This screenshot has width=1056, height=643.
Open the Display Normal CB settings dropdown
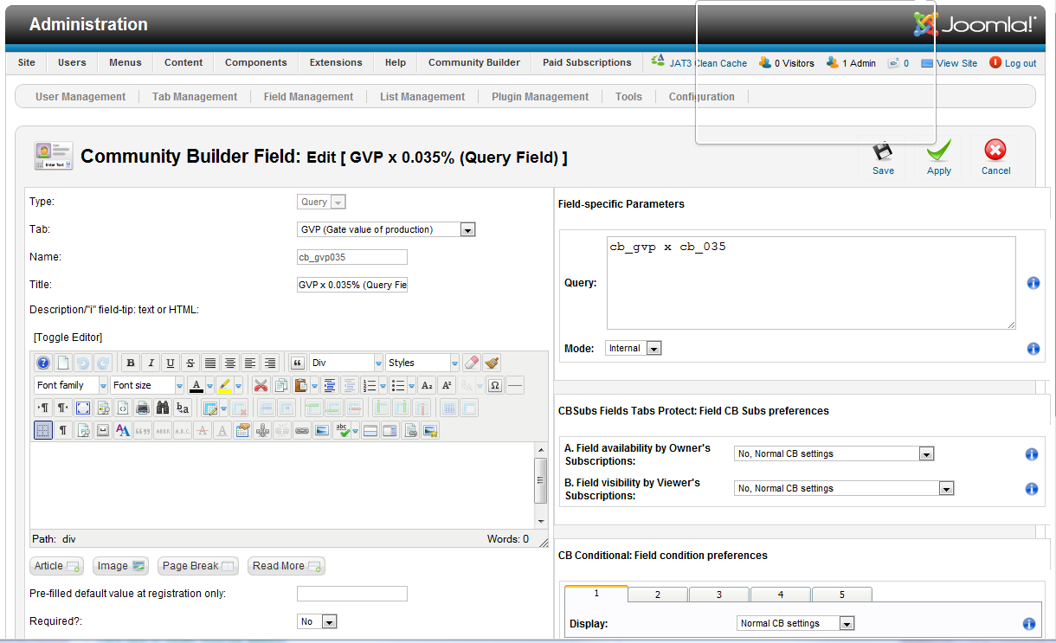click(796, 623)
